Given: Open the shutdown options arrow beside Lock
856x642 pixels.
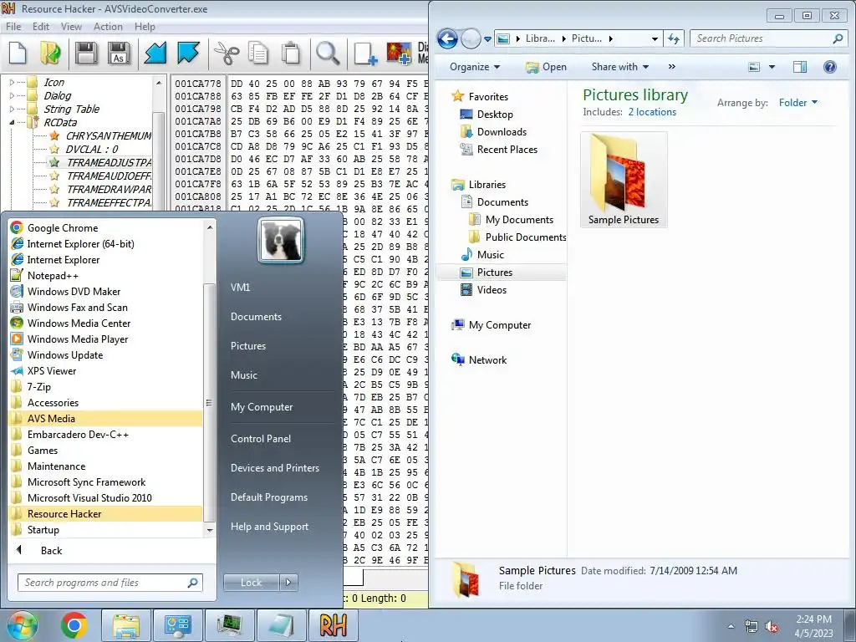Looking at the screenshot, I should [x=288, y=583].
